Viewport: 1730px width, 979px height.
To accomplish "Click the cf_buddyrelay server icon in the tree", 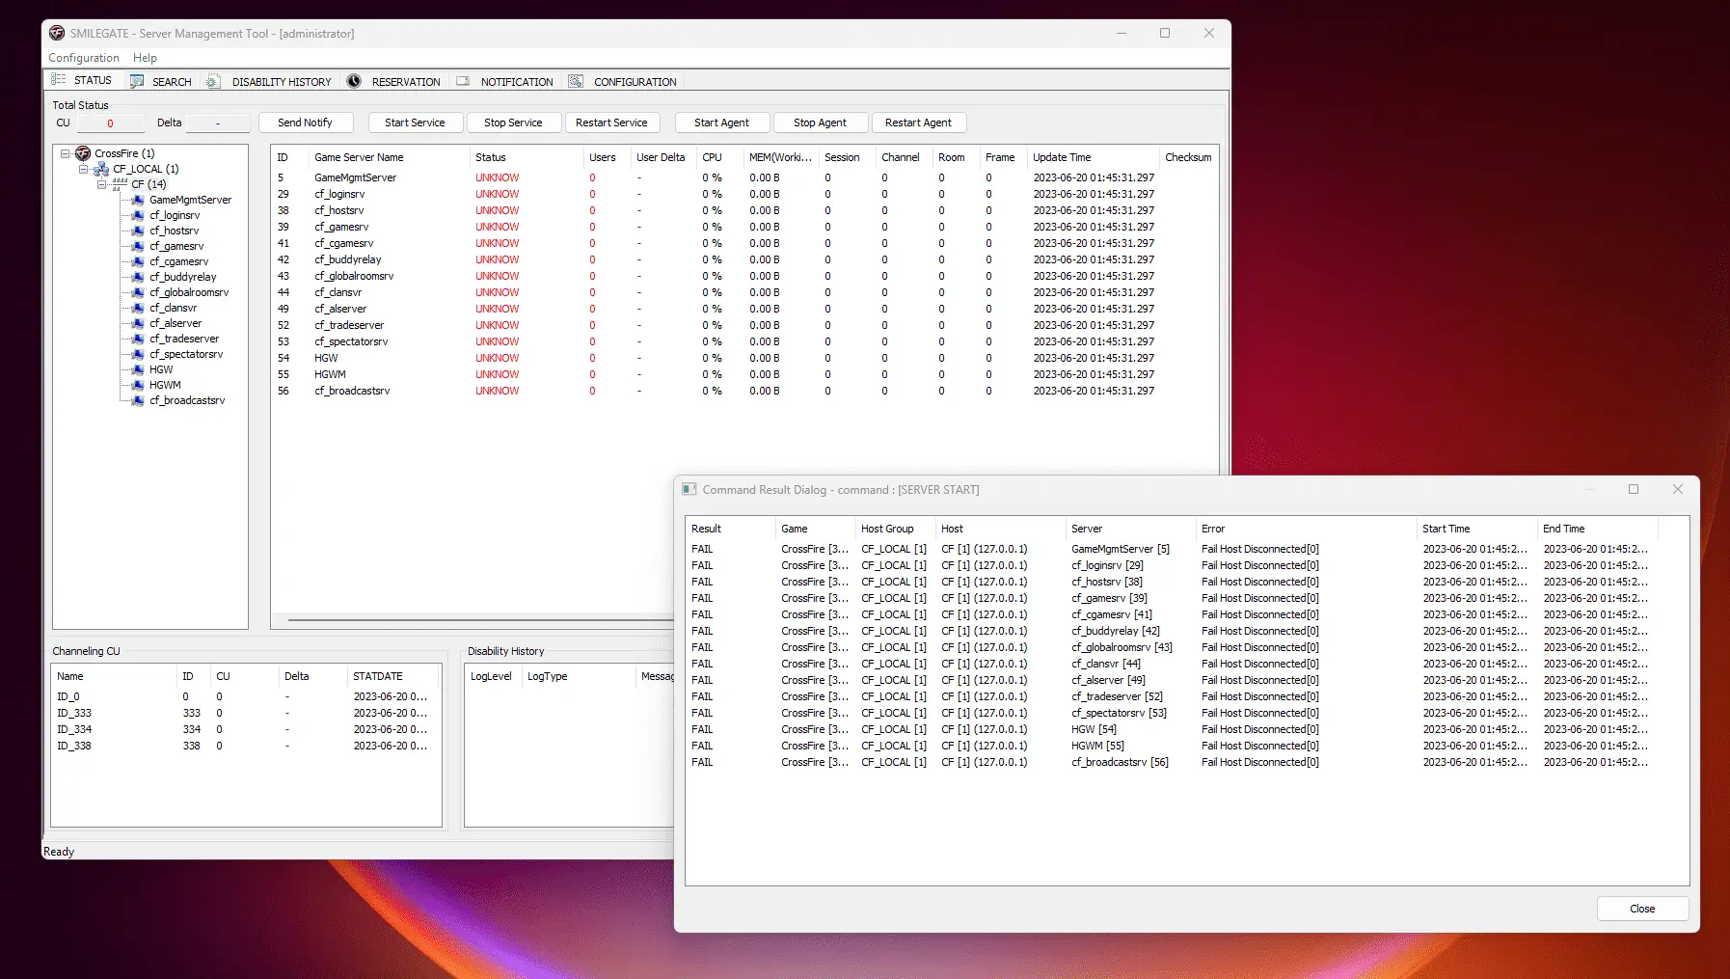I will (x=138, y=277).
